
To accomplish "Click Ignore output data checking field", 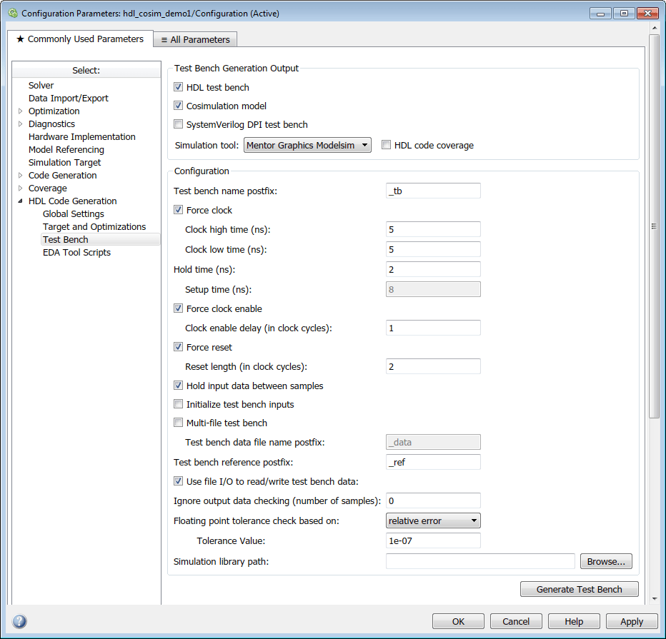I will 433,500.
